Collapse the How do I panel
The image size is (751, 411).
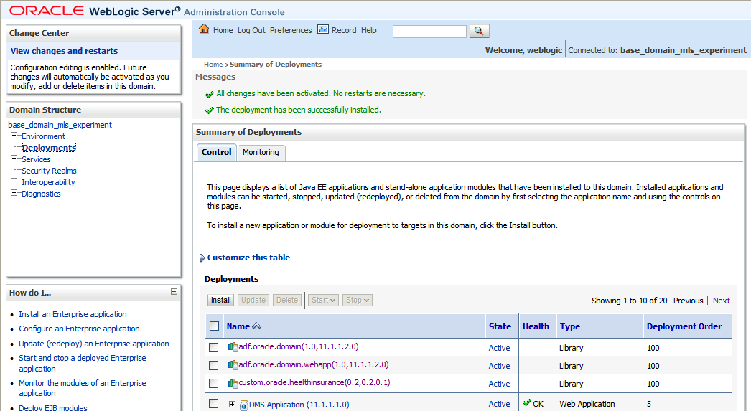(174, 291)
